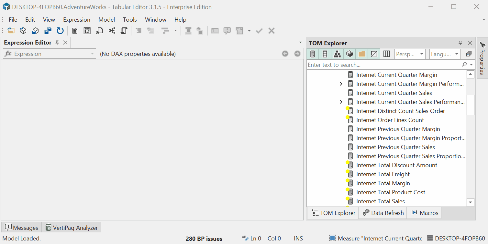Click the diagram hierarchy toolbar icon
This screenshot has height=244, width=488.
(112, 31)
